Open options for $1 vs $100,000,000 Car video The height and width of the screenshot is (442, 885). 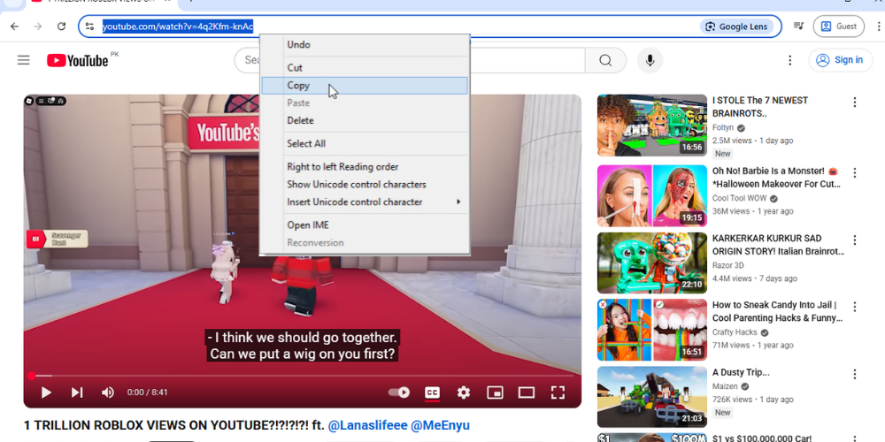pyautogui.click(x=855, y=438)
